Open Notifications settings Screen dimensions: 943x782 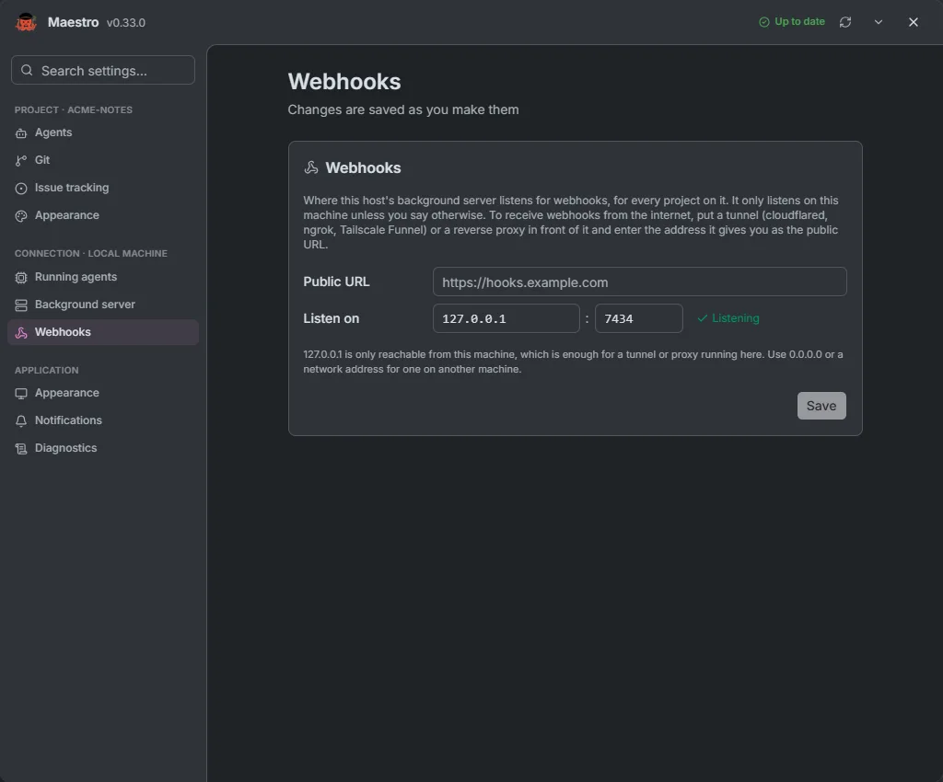[103, 421]
